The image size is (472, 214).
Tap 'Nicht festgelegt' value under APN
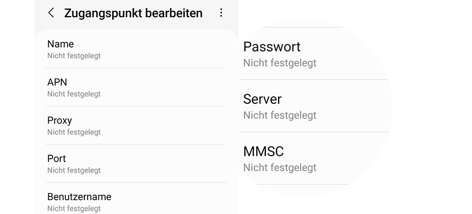pos(74,94)
